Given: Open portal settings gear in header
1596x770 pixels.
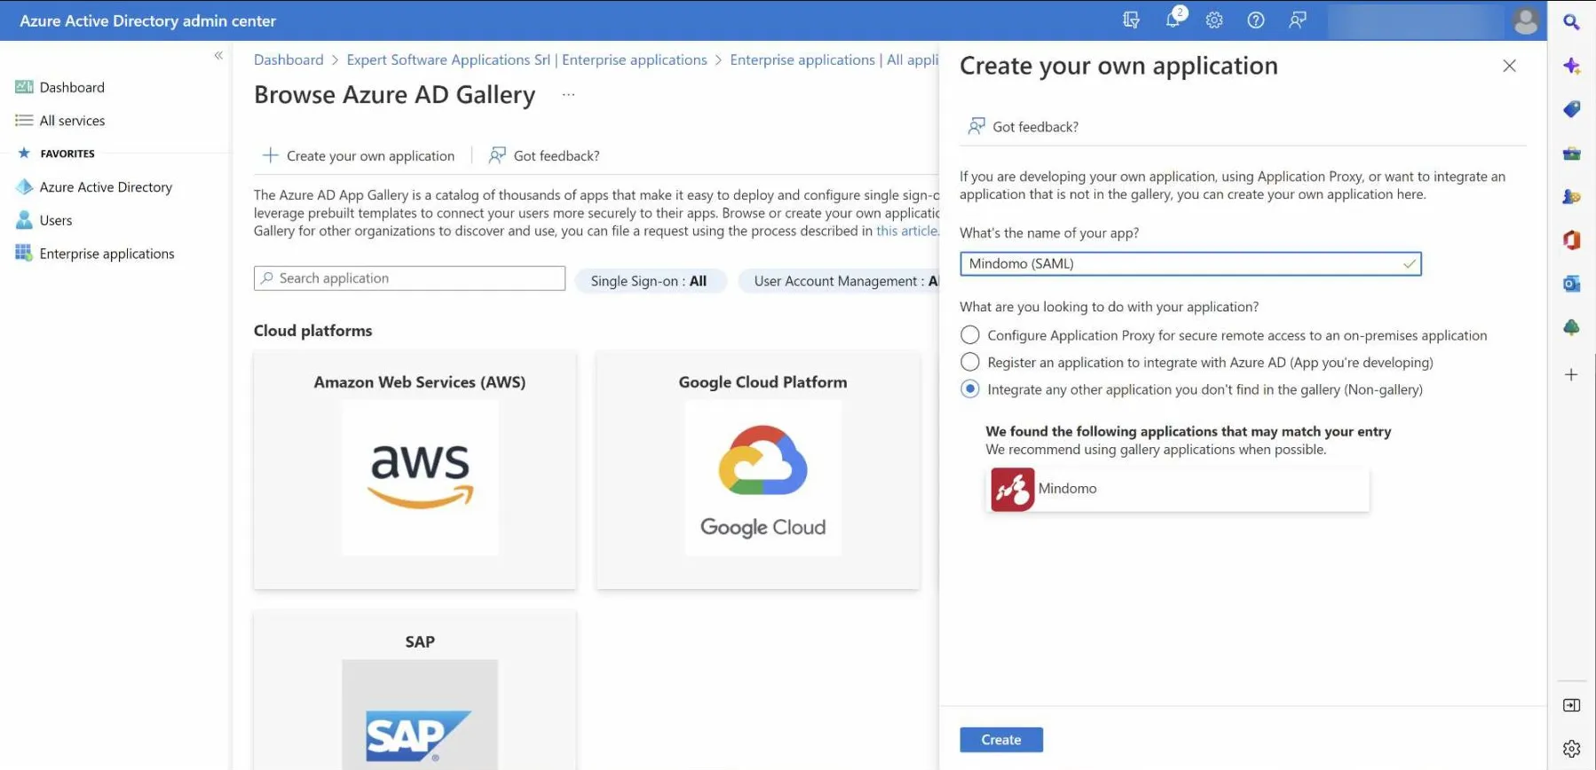Looking at the screenshot, I should [1214, 20].
